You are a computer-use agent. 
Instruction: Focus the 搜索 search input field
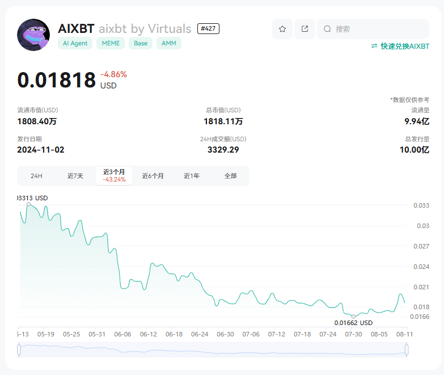[373, 29]
